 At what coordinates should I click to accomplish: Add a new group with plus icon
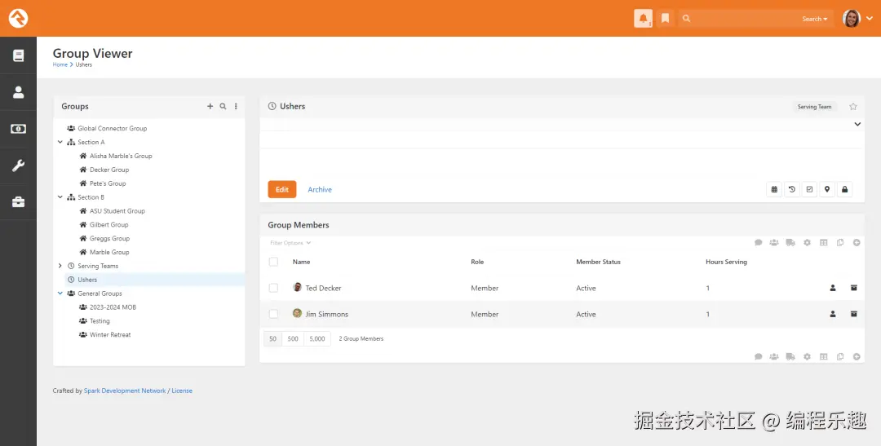(x=210, y=106)
